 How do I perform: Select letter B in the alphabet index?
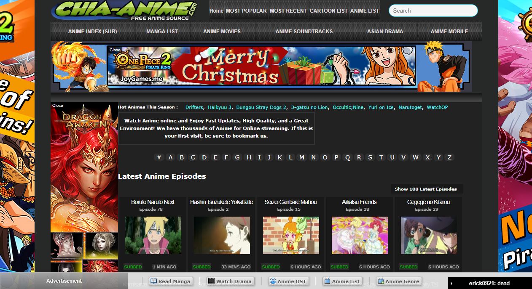pyautogui.click(x=182, y=157)
